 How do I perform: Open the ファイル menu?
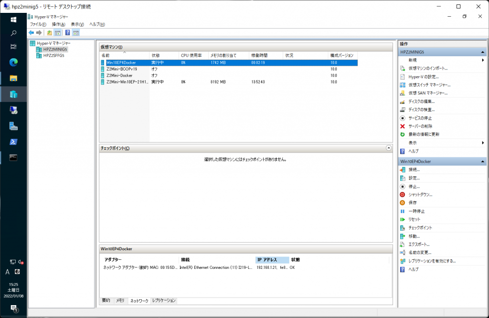point(38,24)
